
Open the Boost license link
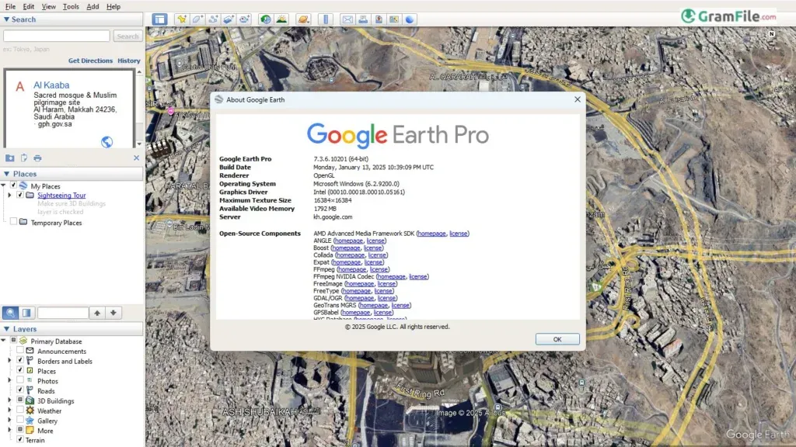tap(373, 248)
